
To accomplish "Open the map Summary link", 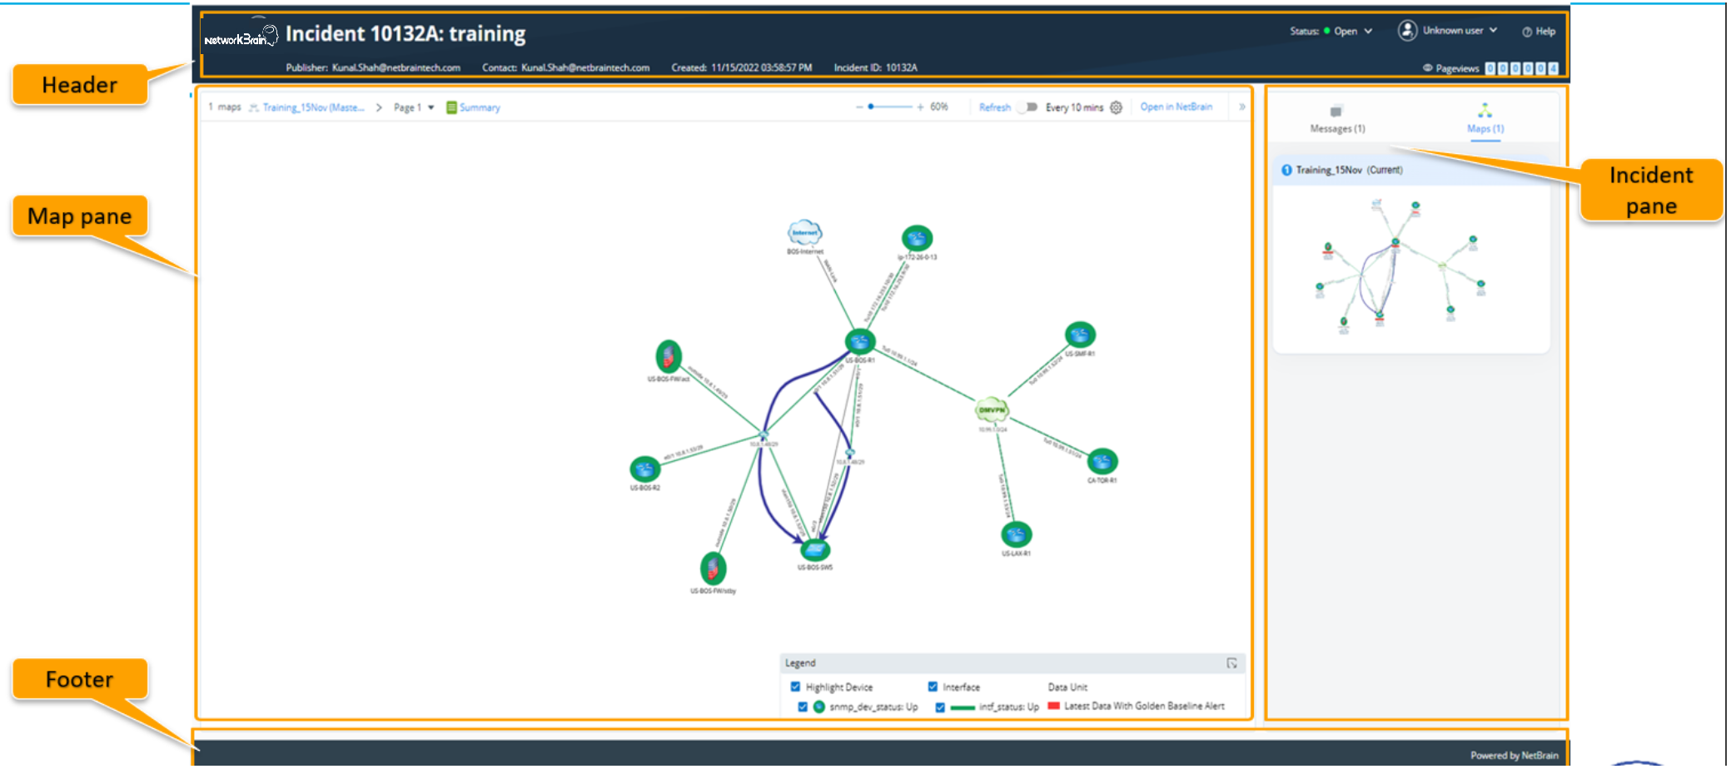I will pos(480,107).
